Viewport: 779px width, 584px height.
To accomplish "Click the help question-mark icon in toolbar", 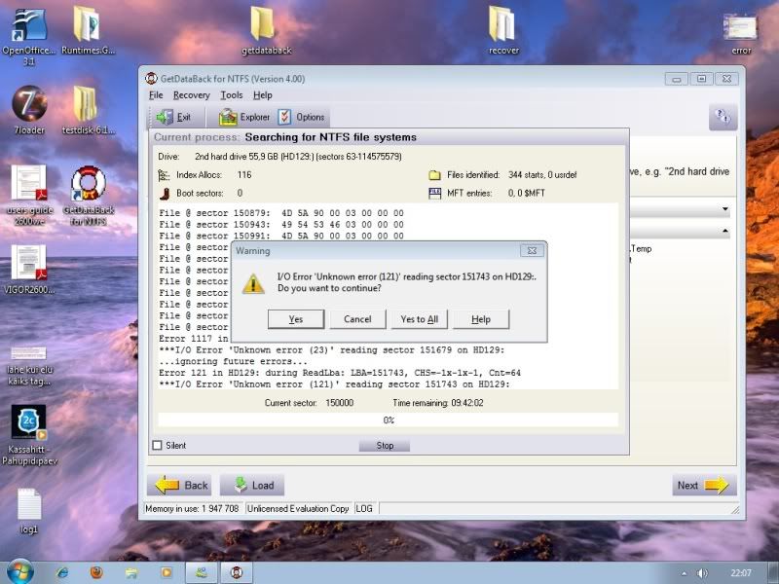I will point(723,117).
